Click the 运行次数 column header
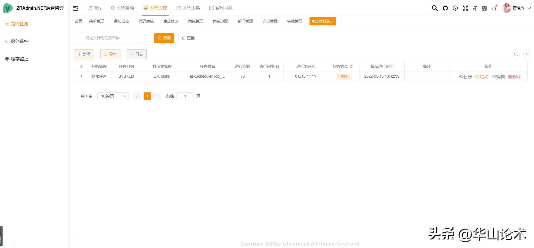This screenshot has height=248, width=534. tap(243, 67)
